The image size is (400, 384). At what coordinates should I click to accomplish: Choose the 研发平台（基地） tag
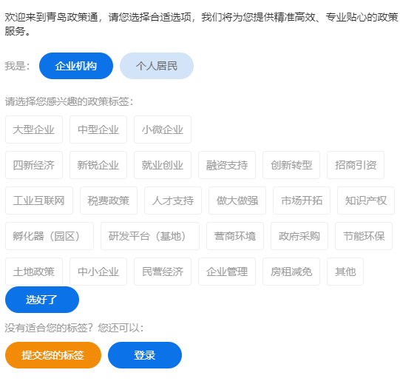click(150, 236)
